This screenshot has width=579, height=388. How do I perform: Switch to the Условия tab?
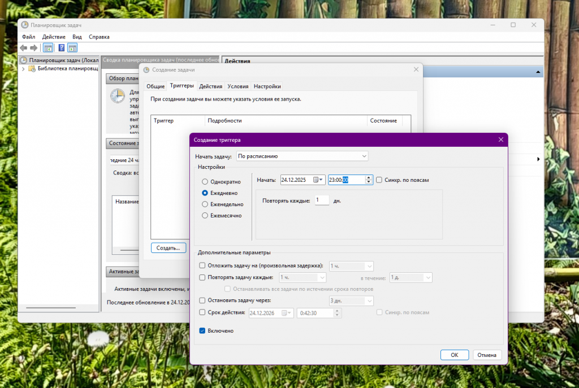[237, 86]
